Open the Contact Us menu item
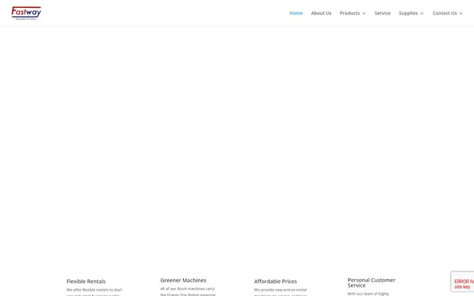474x296 pixels. point(444,13)
